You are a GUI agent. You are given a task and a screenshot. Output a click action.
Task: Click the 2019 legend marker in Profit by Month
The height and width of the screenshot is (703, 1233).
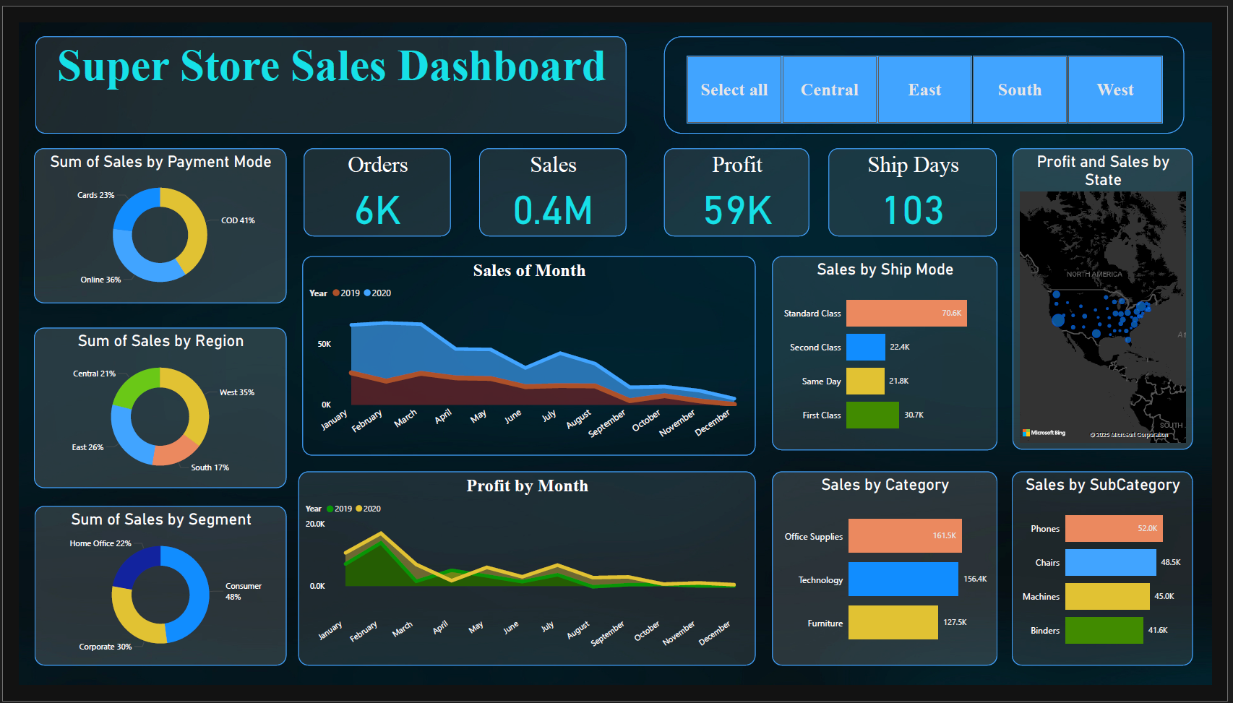pos(332,509)
